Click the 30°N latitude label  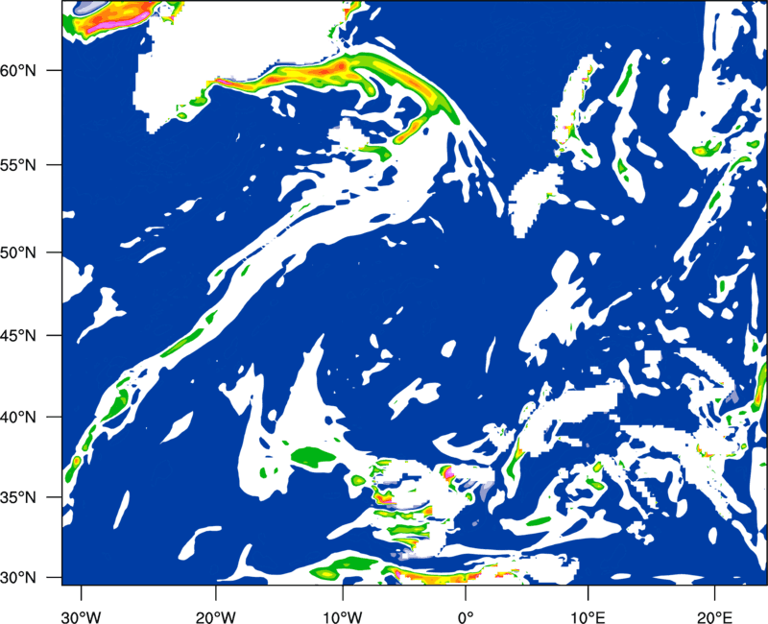18,578
